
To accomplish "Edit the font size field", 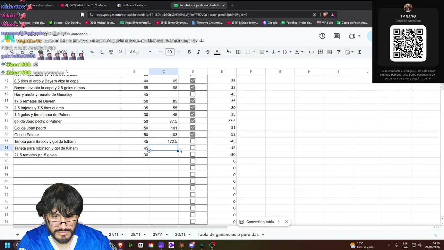I will pyautogui.click(x=170, y=52).
